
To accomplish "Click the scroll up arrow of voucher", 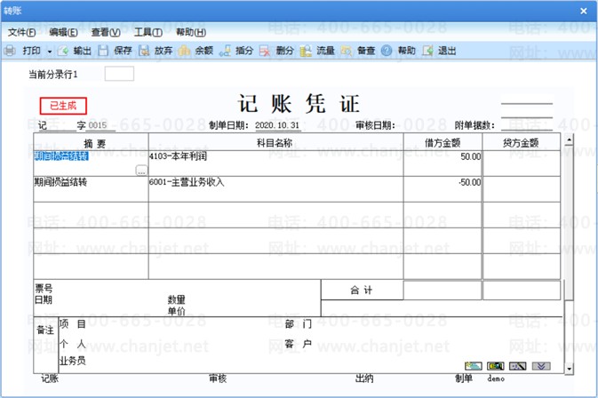I will [569, 139].
